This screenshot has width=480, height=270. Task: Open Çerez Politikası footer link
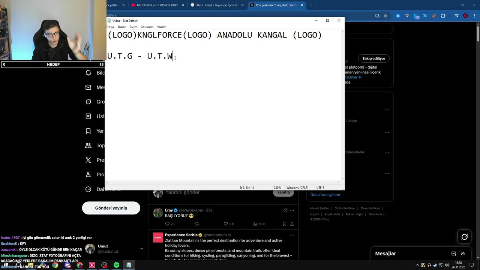point(370,208)
